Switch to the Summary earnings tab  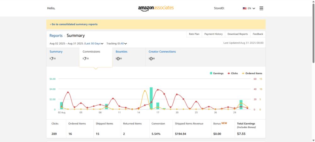(x=63, y=57)
